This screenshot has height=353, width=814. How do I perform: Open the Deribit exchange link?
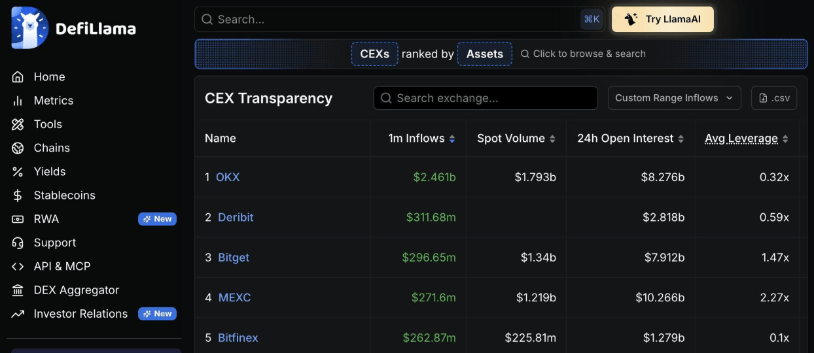pos(236,217)
